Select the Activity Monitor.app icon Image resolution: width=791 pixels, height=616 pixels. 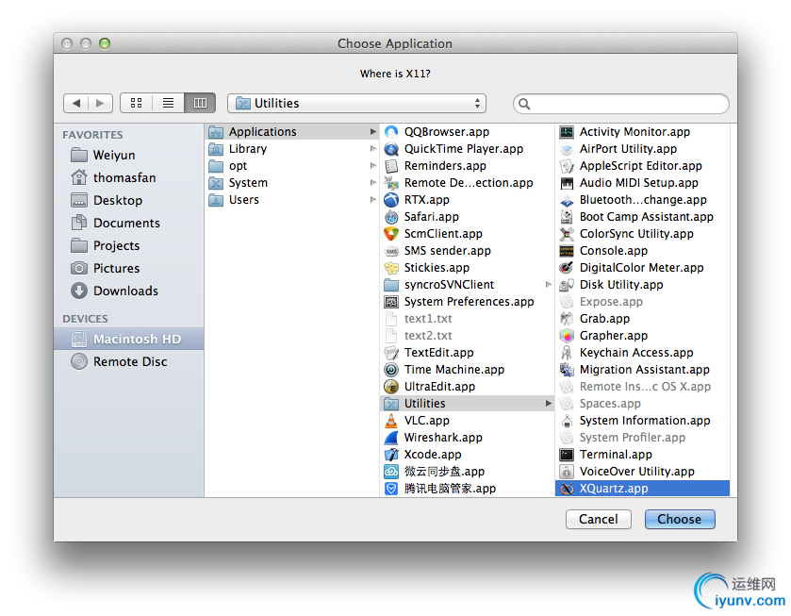pos(567,132)
